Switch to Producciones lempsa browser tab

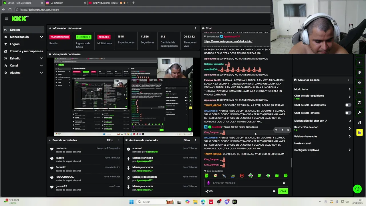point(109,3)
